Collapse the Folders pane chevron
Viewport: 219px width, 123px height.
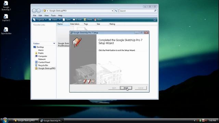pos(54,43)
